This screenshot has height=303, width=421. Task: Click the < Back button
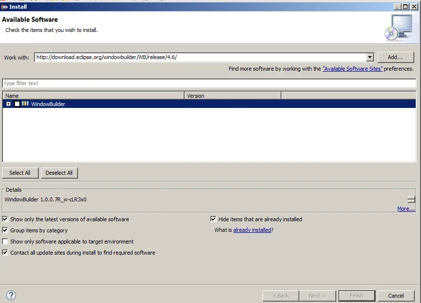point(281,296)
